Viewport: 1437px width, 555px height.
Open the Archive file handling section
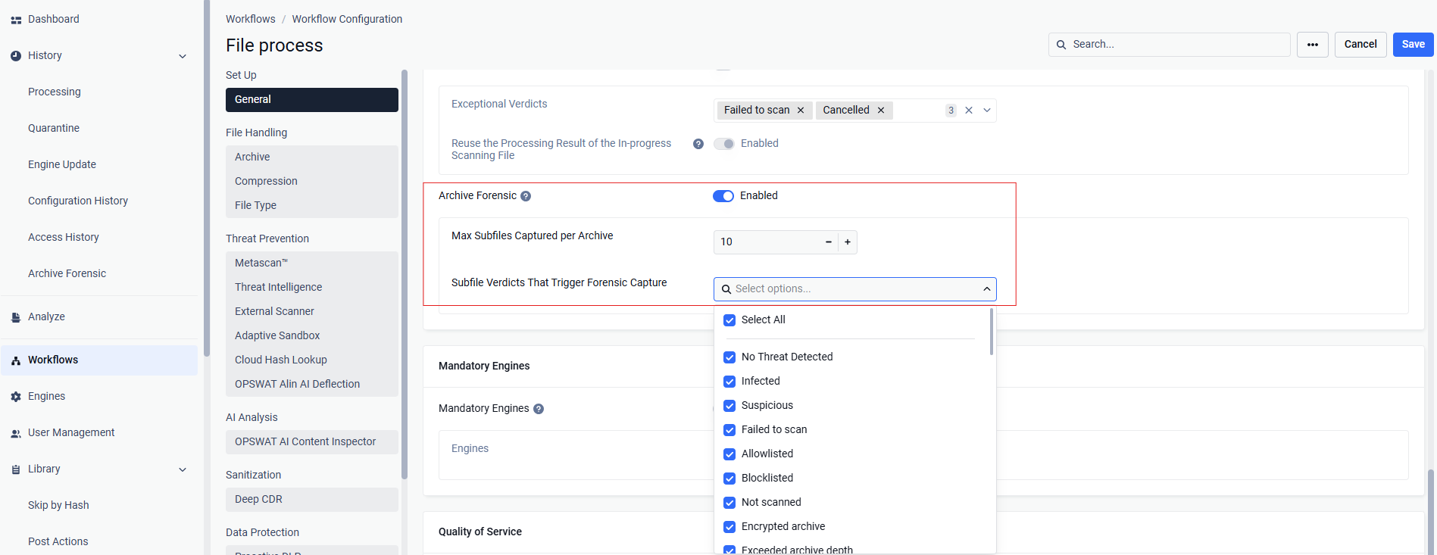tap(312, 157)
